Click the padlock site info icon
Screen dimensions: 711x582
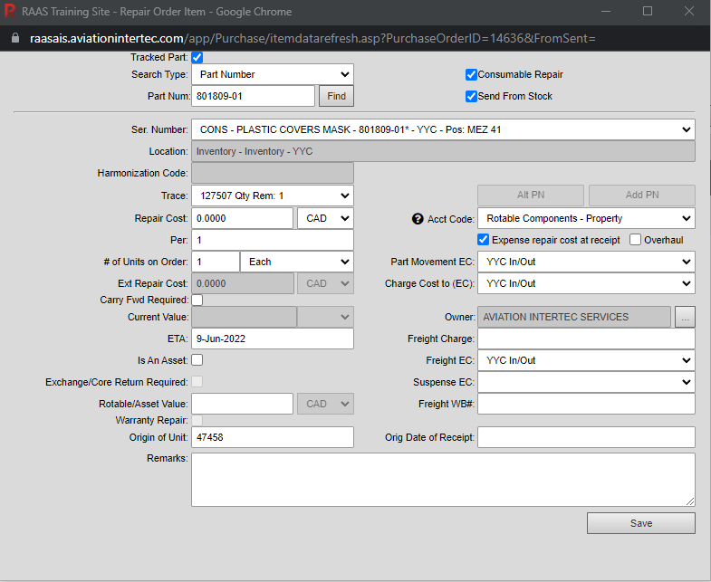point(14,40)
